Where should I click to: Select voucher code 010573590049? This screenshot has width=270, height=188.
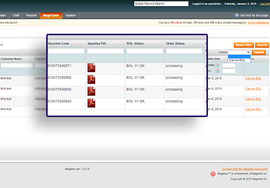[60, 101]
